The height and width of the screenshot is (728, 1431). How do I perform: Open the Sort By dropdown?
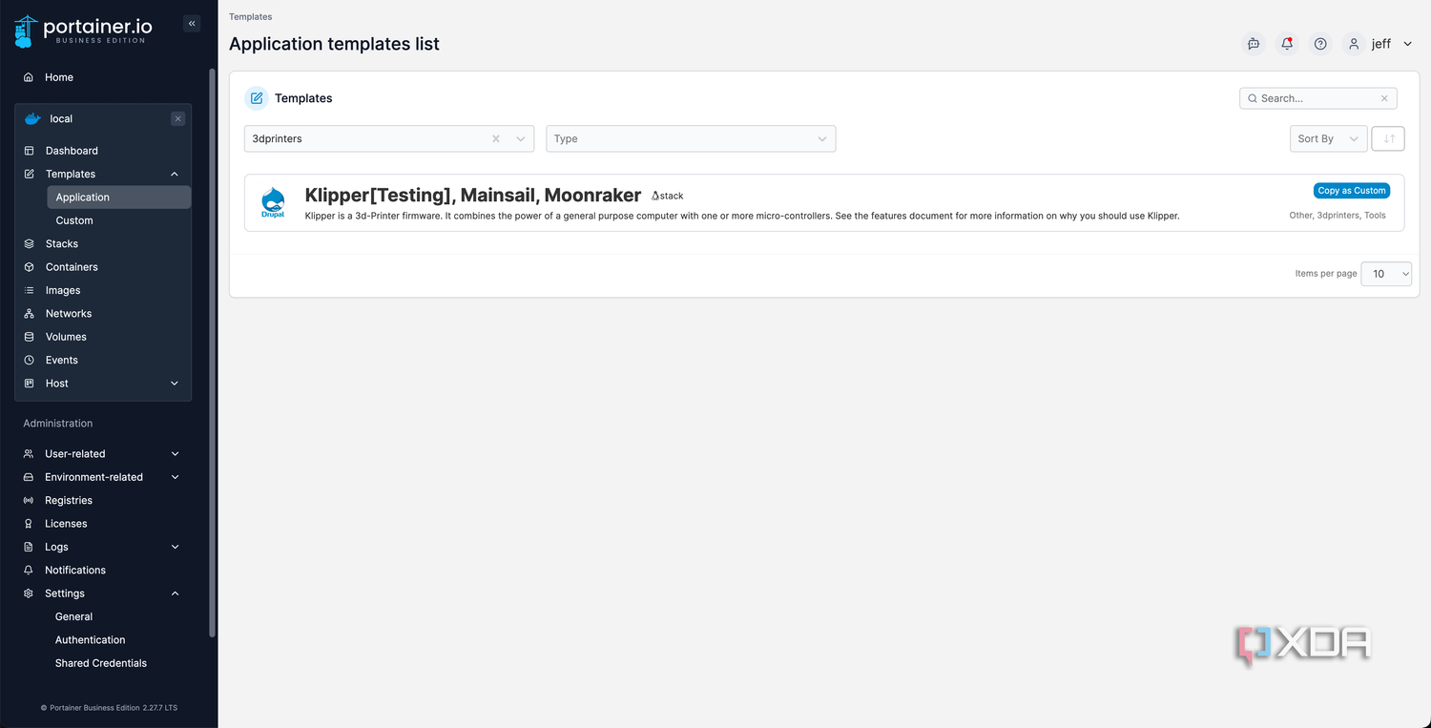tap(1328, 138)
